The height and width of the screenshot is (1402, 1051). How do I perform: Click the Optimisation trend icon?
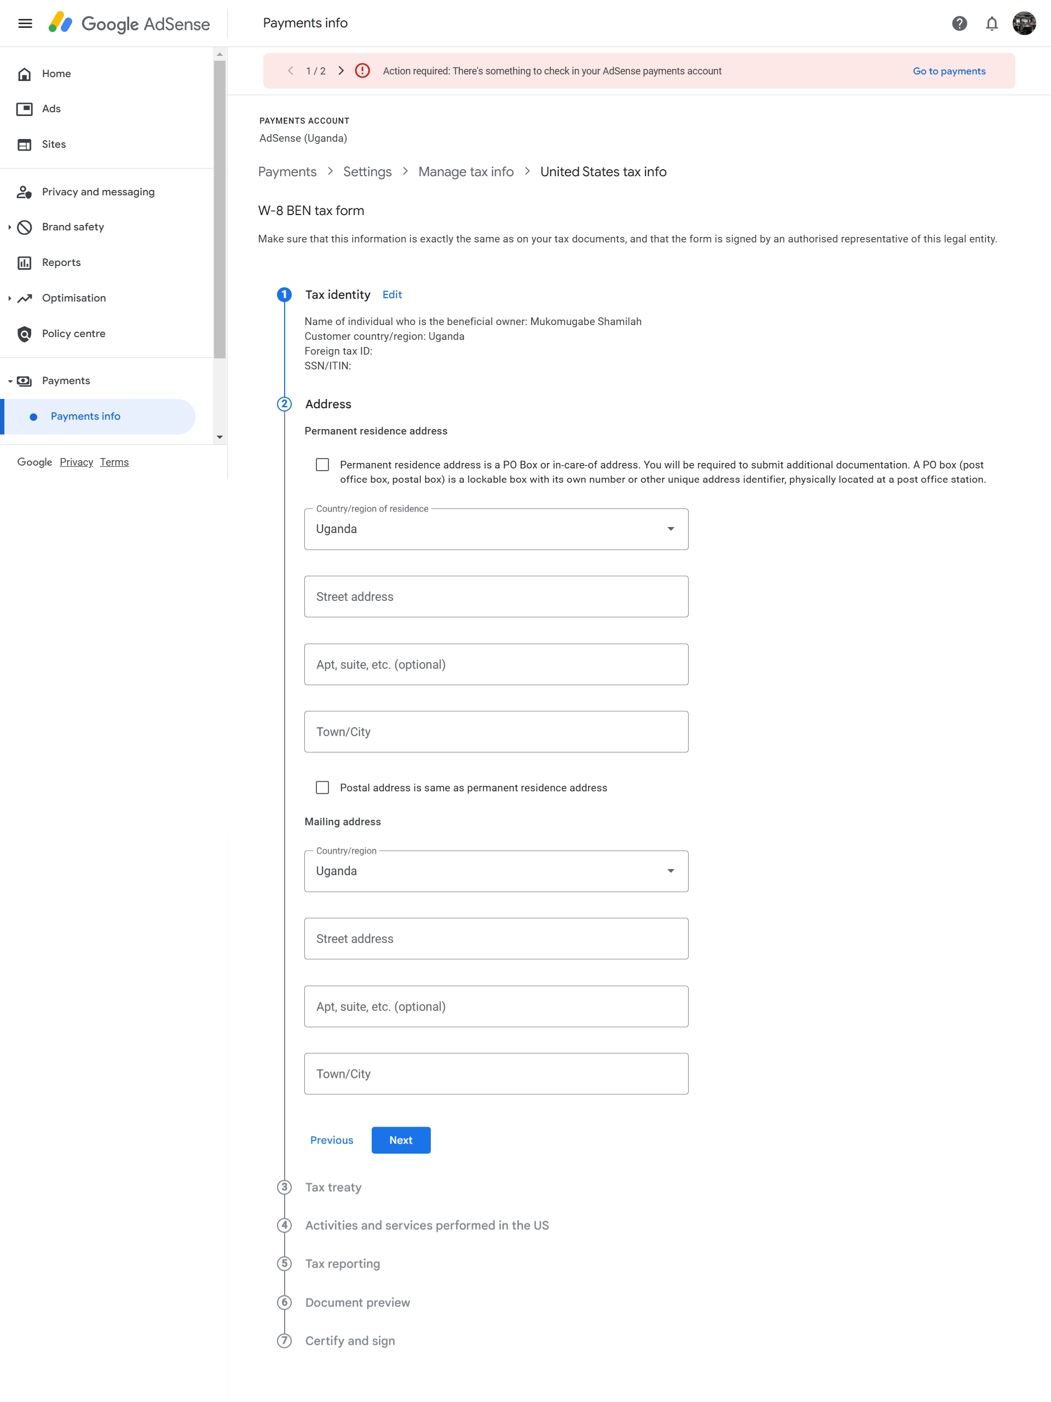pyautogui.click(x=25, y=298)
